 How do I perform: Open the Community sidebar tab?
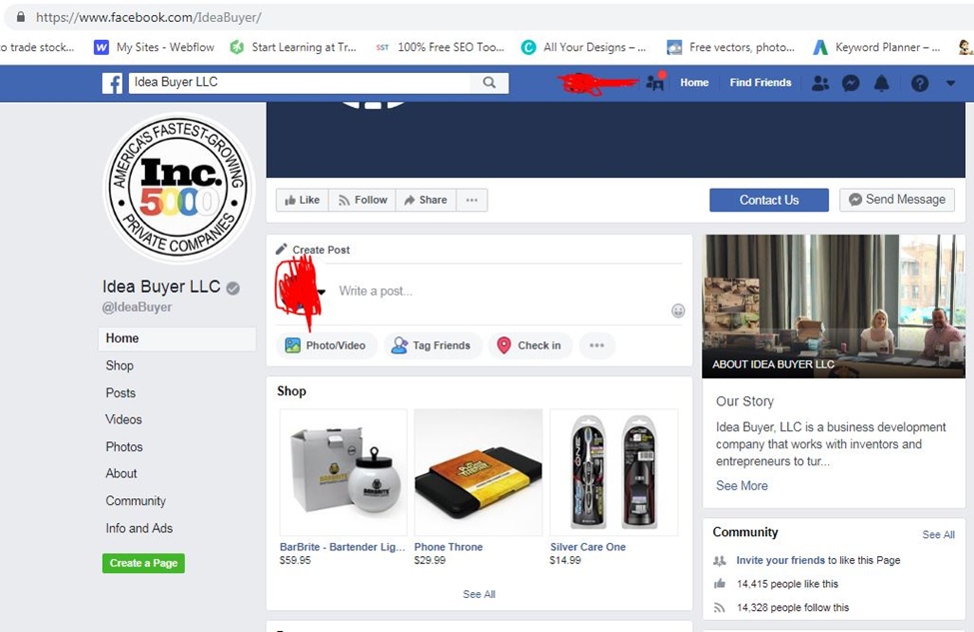136,501
